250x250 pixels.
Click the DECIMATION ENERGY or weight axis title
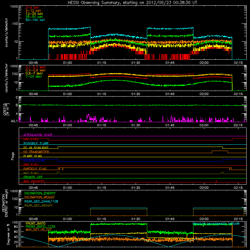[x=5, y=203]
